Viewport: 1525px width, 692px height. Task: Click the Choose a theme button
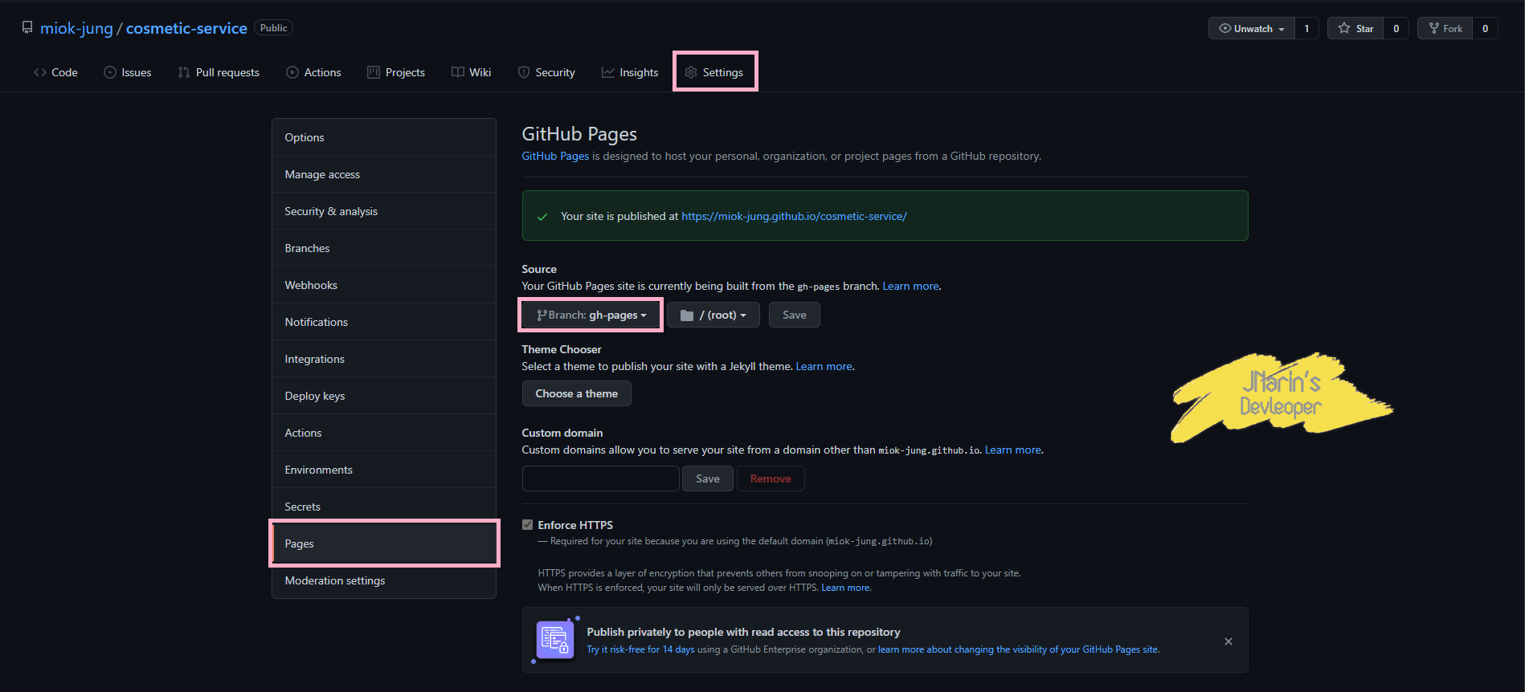click(577, 393)
